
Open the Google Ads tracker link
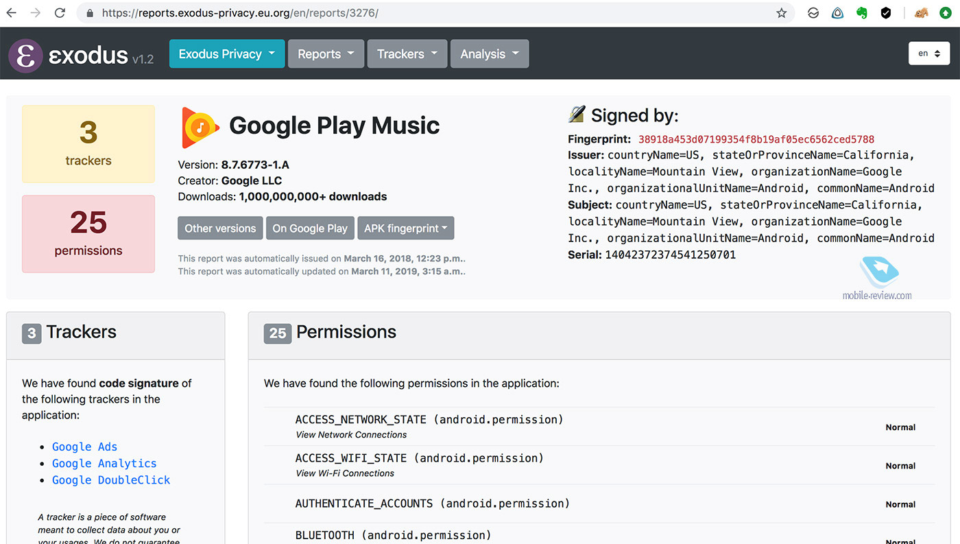coord(85,447)
